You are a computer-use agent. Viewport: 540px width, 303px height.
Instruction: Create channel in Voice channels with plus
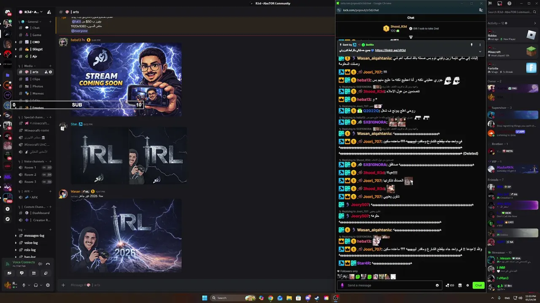pos(50,161)
